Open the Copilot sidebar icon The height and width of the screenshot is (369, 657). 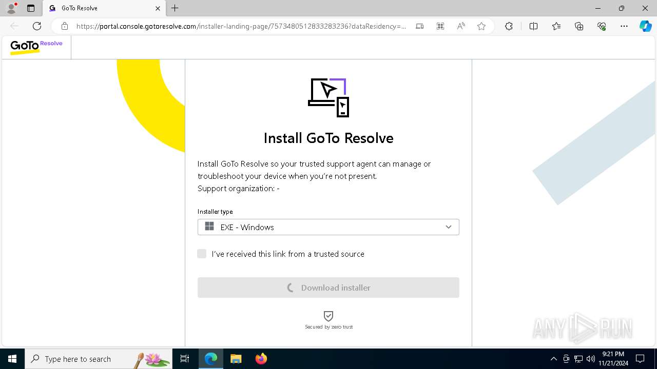coord(645,26)
